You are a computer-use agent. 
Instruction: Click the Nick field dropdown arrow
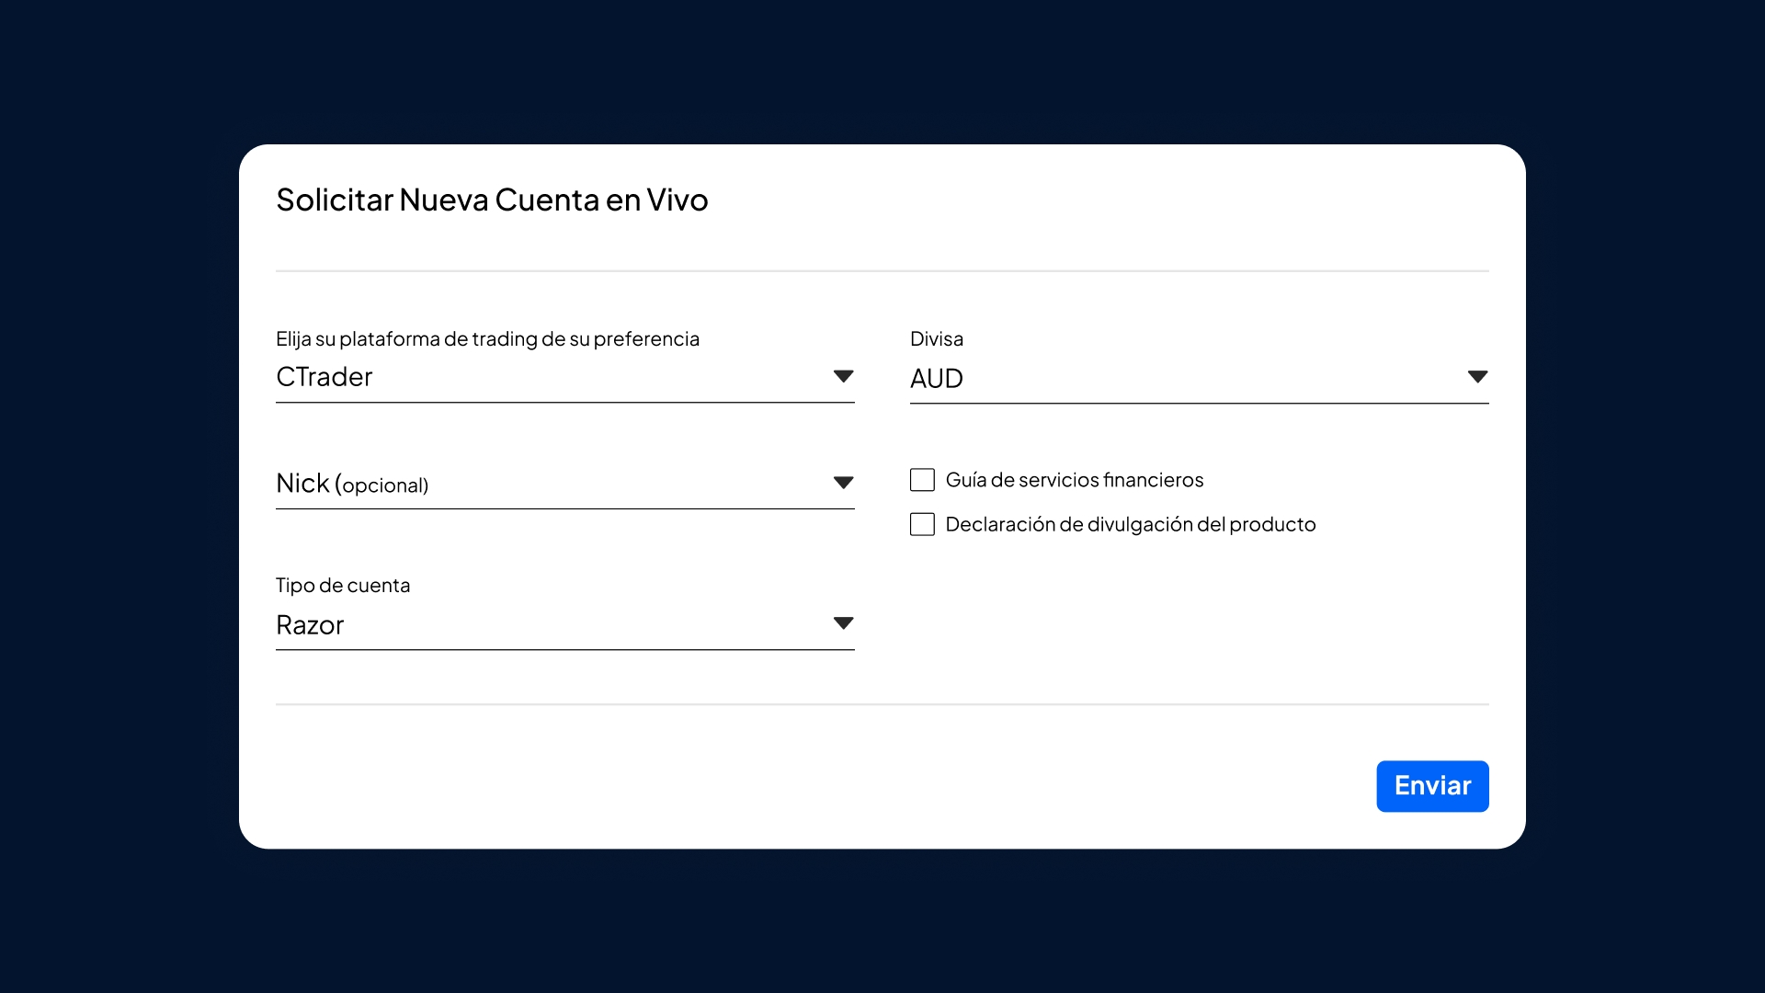click(843, 483)
